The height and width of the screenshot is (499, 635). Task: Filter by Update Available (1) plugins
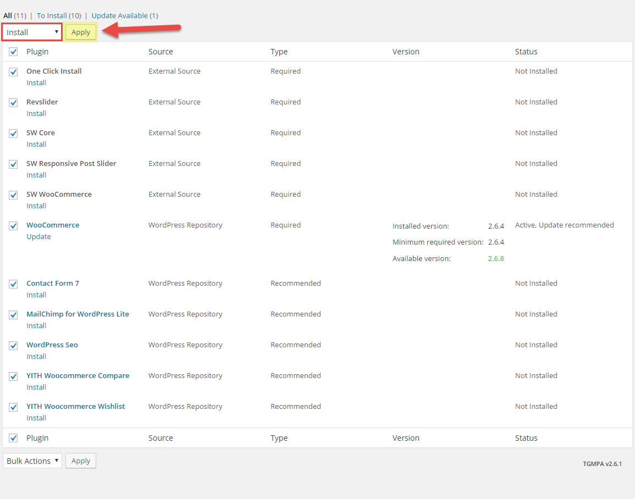(x=125, y=16)
